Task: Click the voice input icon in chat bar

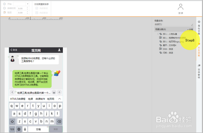Action: pyautogui.click(x=12, y=92)
